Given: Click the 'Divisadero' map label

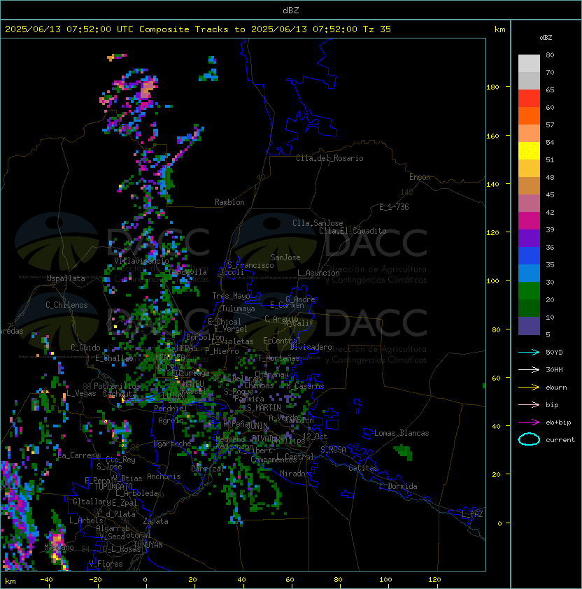Looking at the screenshot, I should tap(311, 347).
